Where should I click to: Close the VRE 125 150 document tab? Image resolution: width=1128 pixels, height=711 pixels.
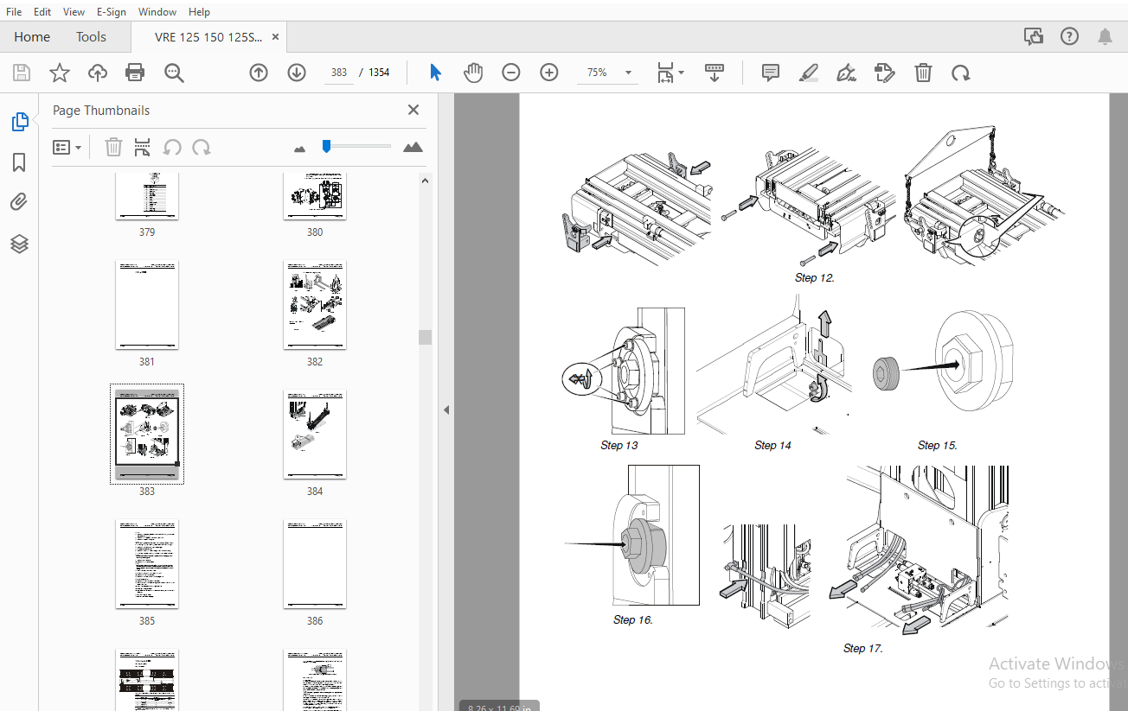tap(275, 37)
